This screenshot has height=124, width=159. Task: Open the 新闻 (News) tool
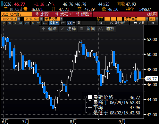point(88,29)
